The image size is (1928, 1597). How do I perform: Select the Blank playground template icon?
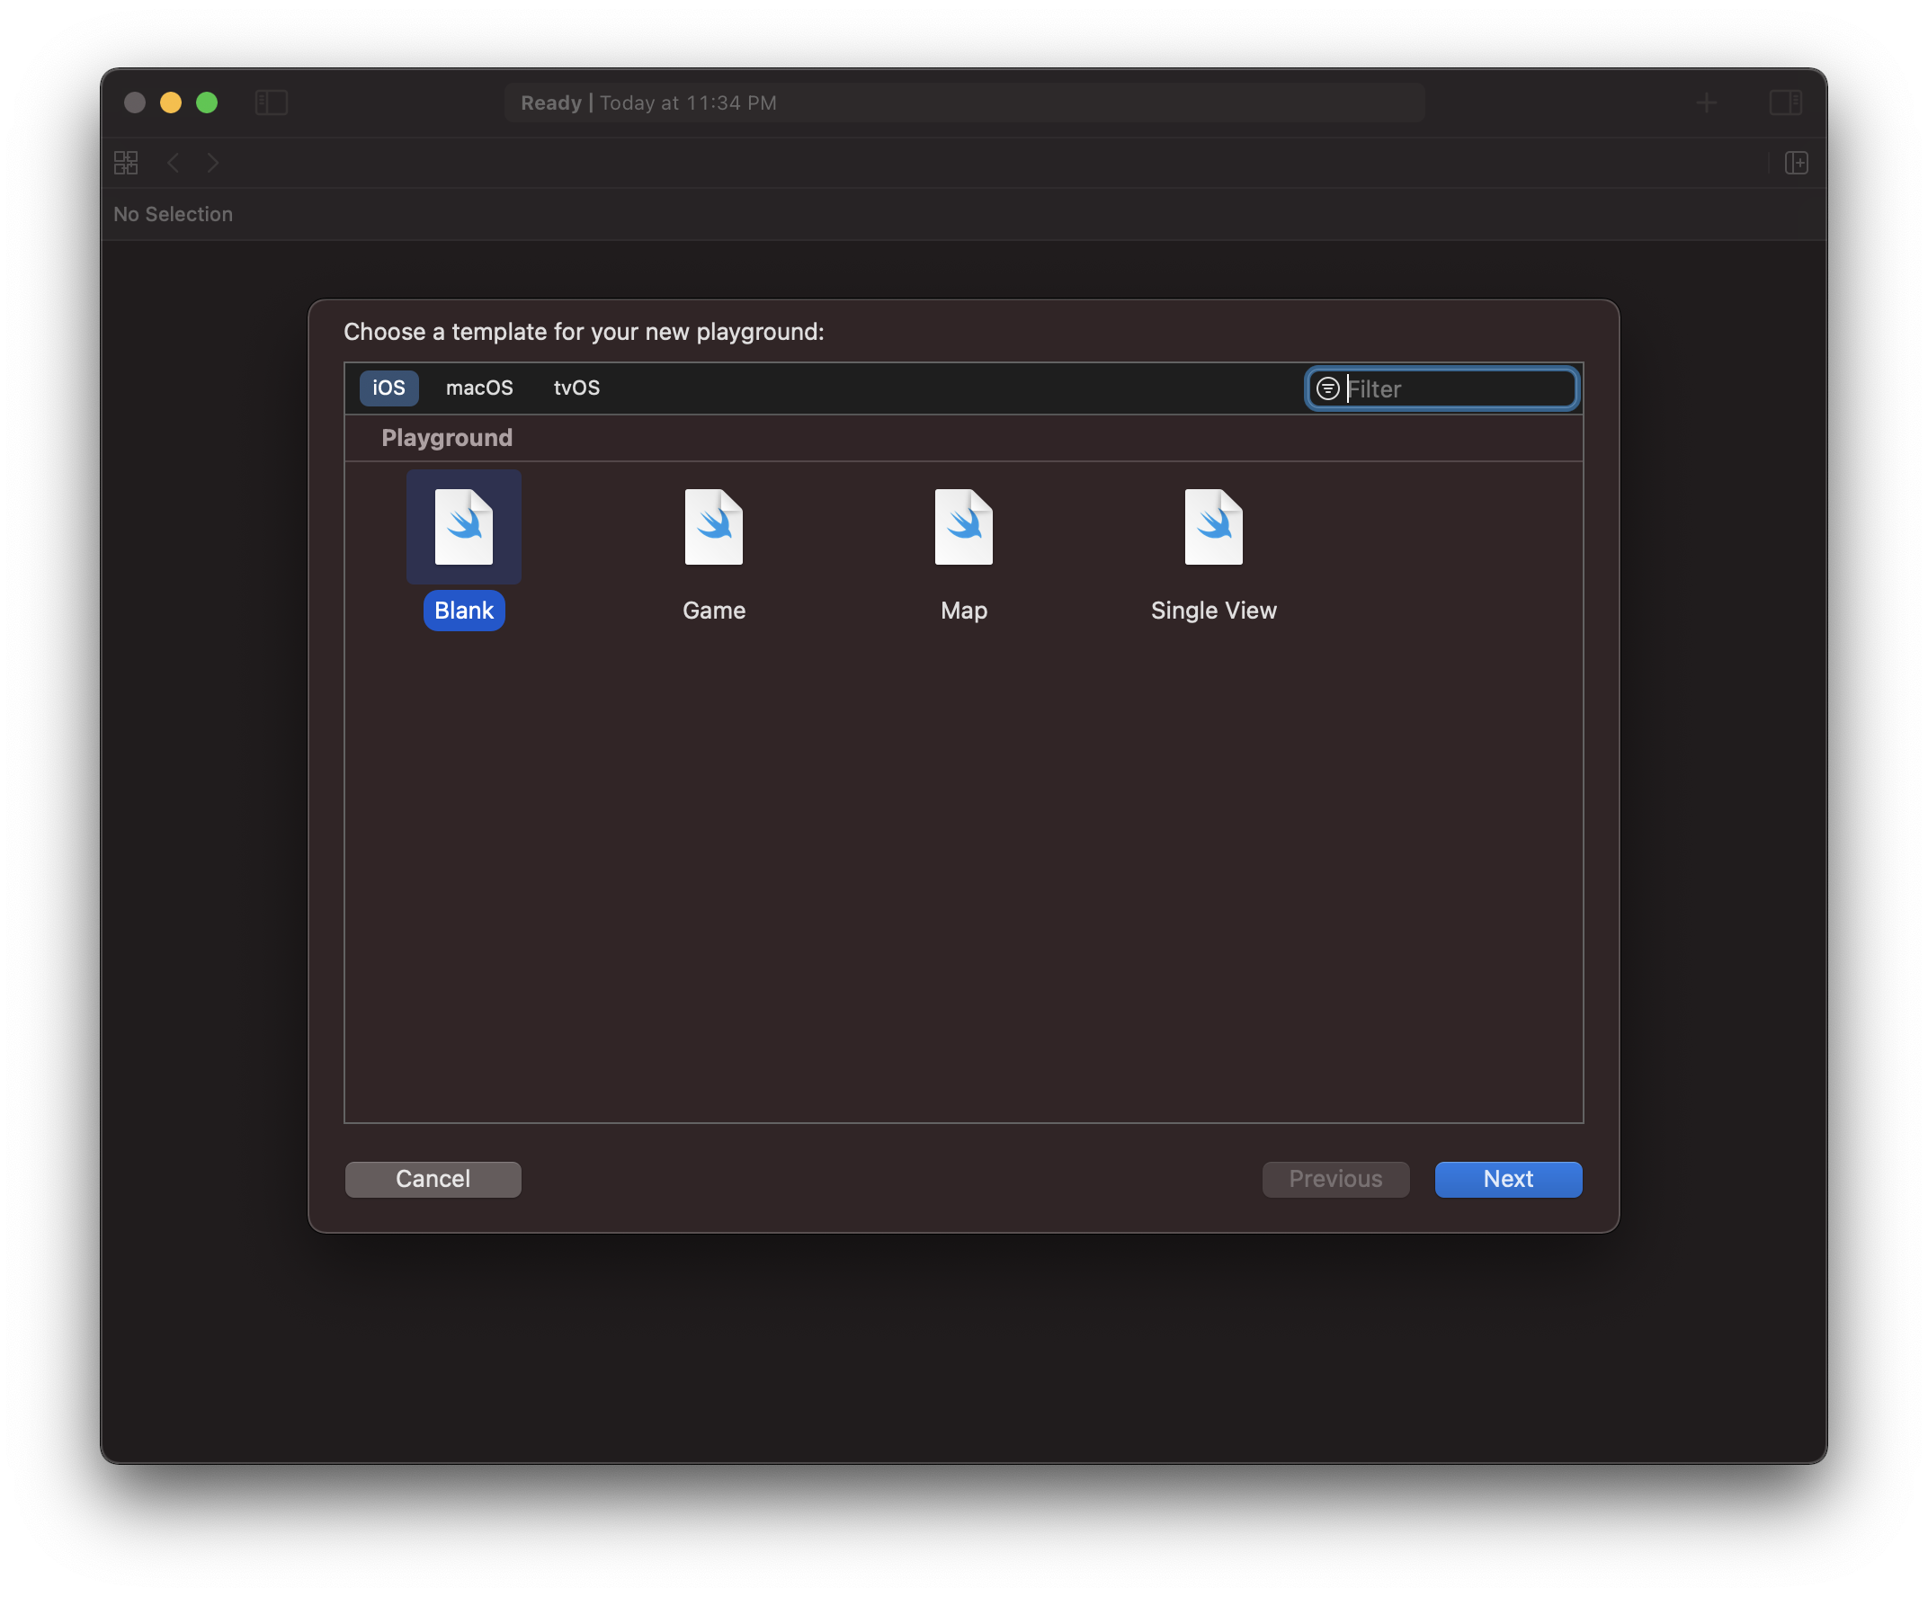pos(464,527)
